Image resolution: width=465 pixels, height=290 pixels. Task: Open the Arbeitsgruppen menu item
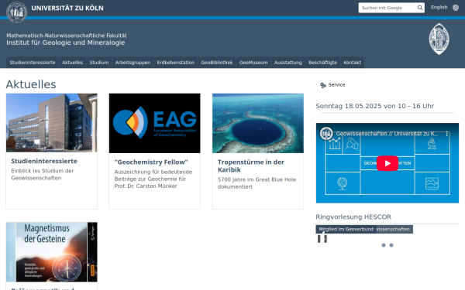coord(133,63)
